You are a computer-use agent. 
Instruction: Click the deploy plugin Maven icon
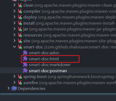(20, 17)
